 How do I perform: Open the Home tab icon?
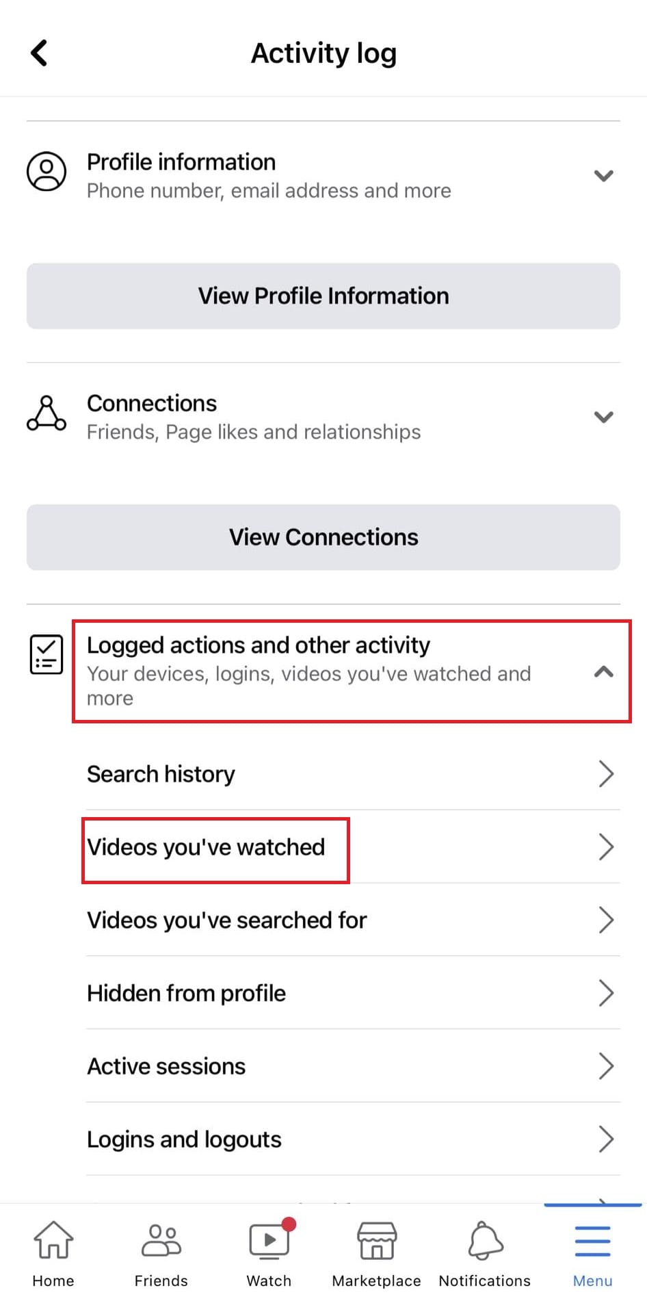[53, 1239]
